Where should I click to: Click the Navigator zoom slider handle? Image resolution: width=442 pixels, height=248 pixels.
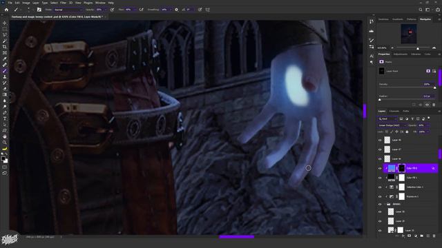(x=418, y=48)
